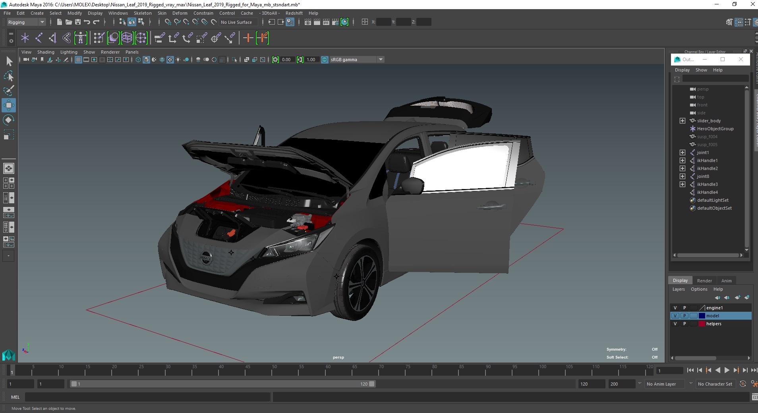Create a locator from the shelf
The height and width of the screenshot is (413, 758).
tap(25, 38)
